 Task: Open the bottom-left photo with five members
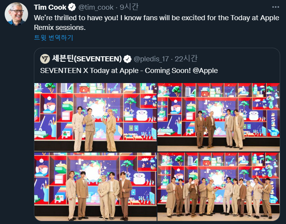95,186
